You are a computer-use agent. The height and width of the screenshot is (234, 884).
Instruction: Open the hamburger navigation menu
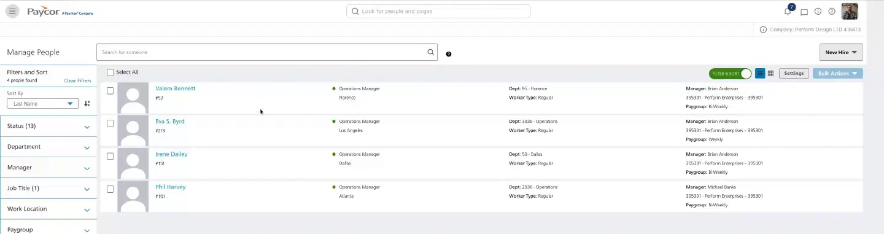12,11
